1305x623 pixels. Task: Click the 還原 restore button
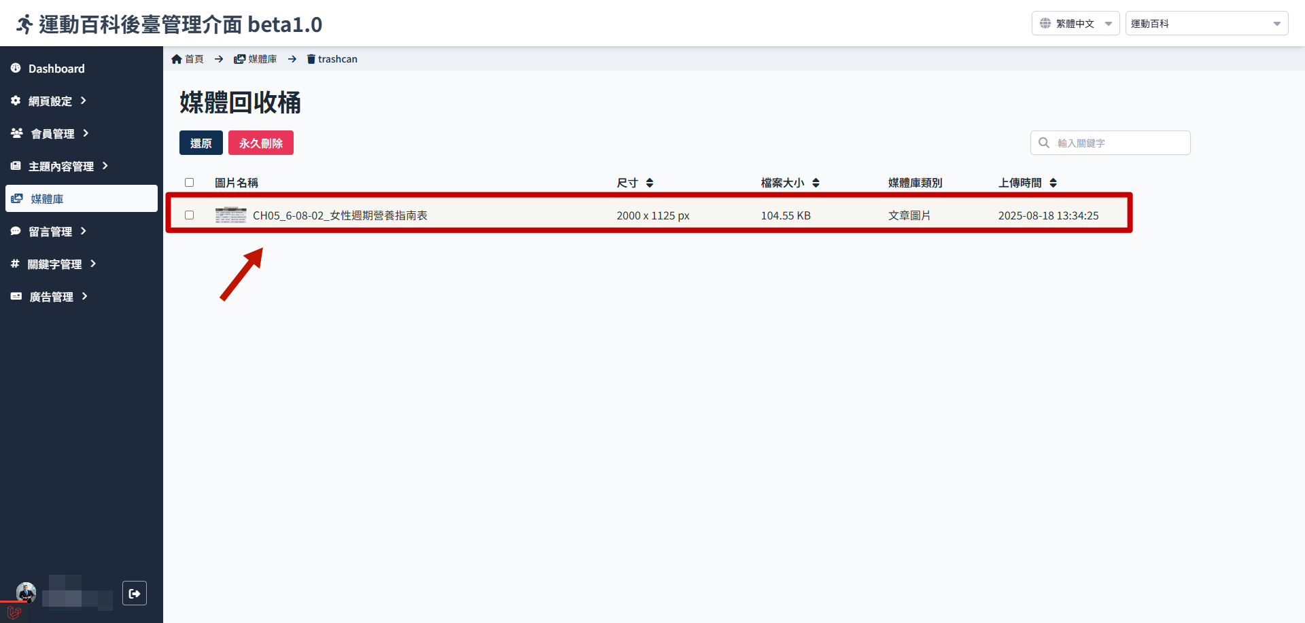(x=201, y=143)
